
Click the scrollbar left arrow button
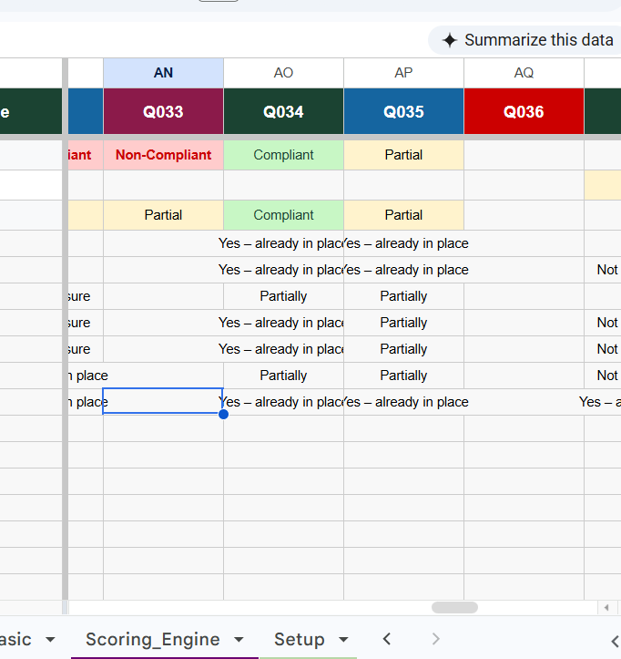pos(606,607)
